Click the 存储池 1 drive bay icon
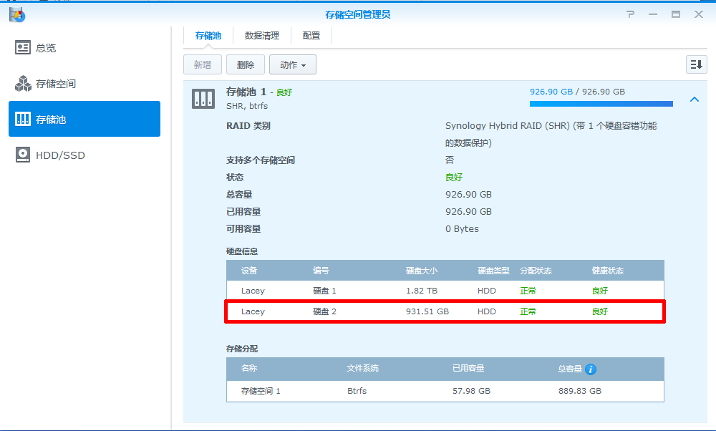 203,99
